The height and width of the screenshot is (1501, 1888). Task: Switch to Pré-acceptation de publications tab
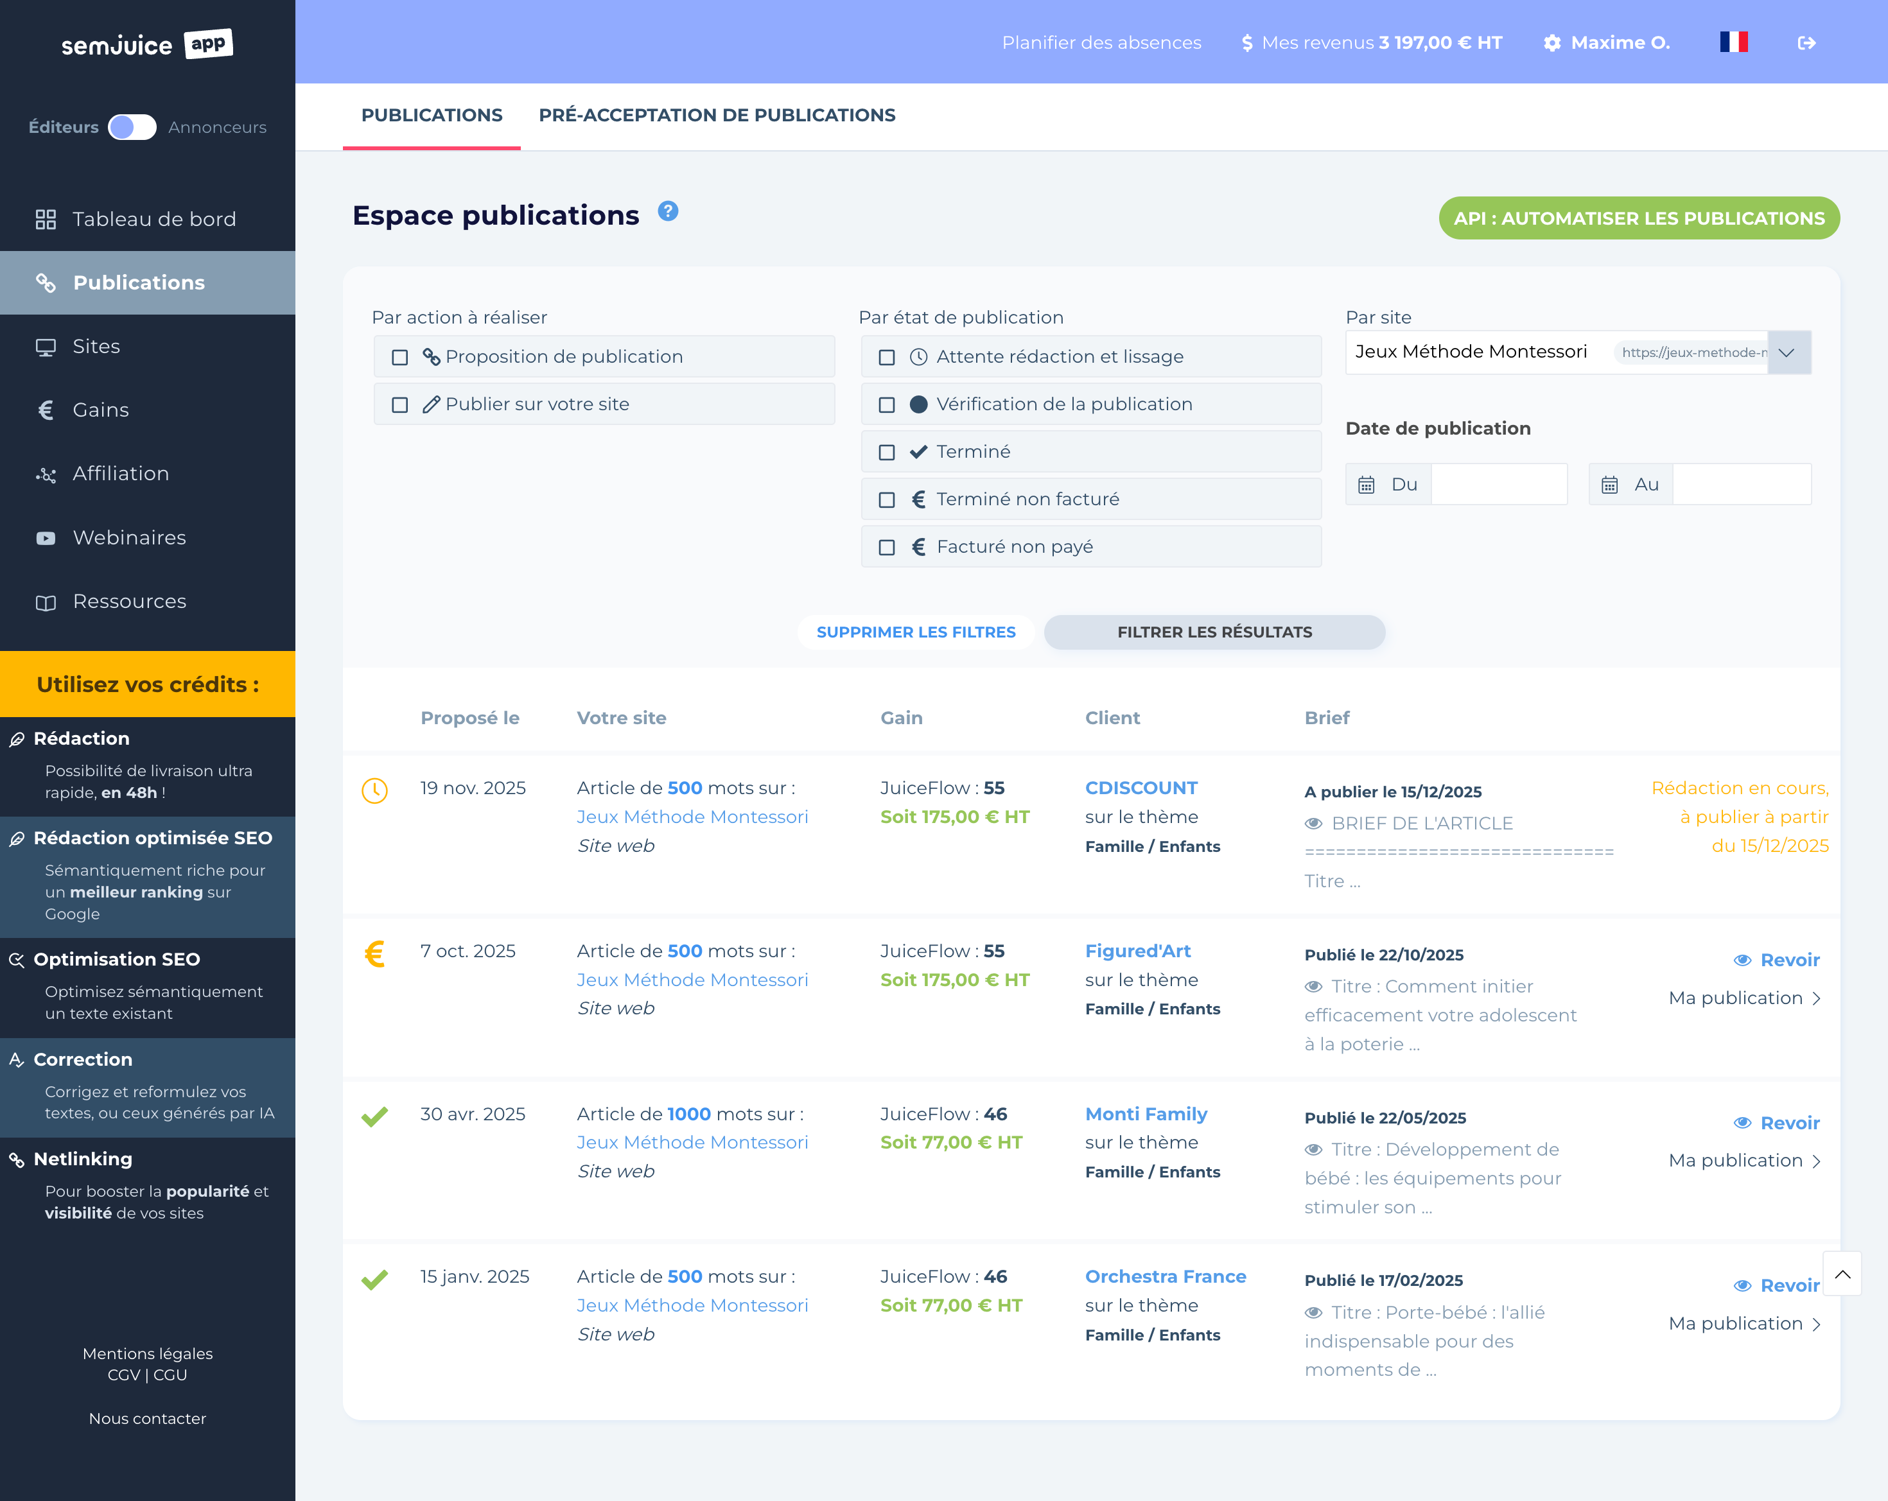click(716, 116)
